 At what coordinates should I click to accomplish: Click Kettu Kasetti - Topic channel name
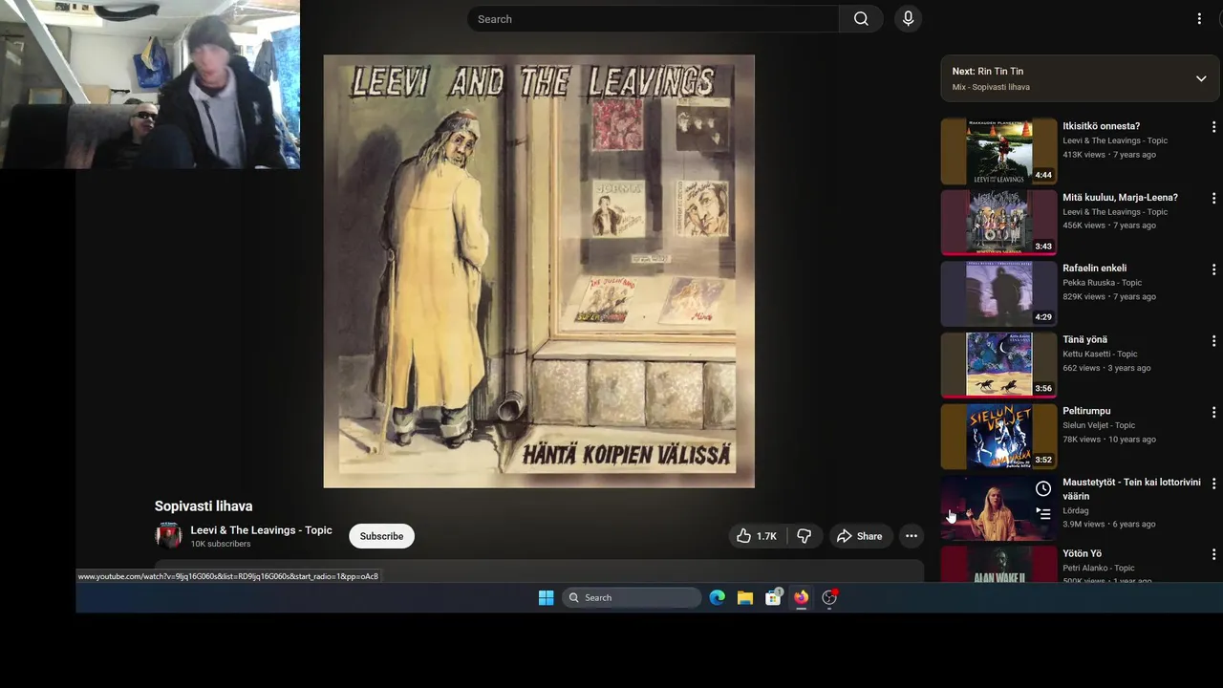pyautogui.click(x=1100, y=355)
